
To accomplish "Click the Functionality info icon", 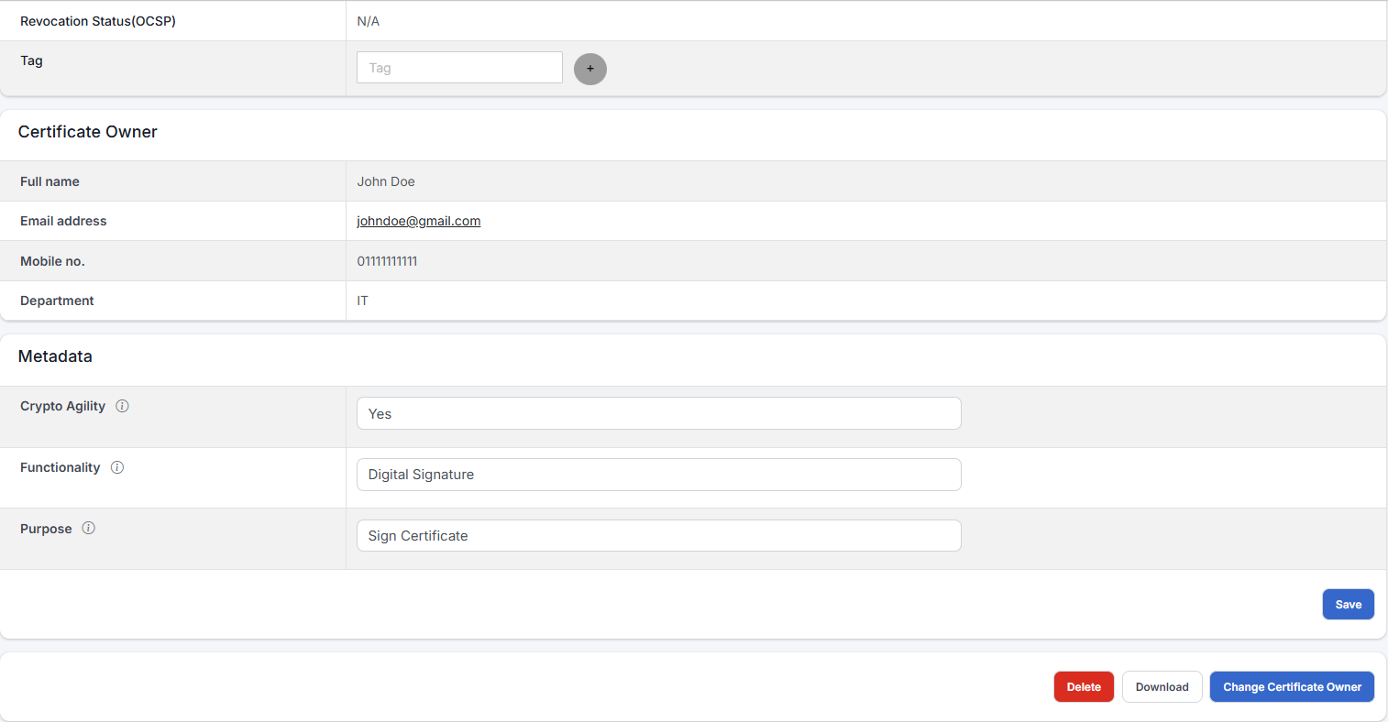I will click(x=117, y=467).
